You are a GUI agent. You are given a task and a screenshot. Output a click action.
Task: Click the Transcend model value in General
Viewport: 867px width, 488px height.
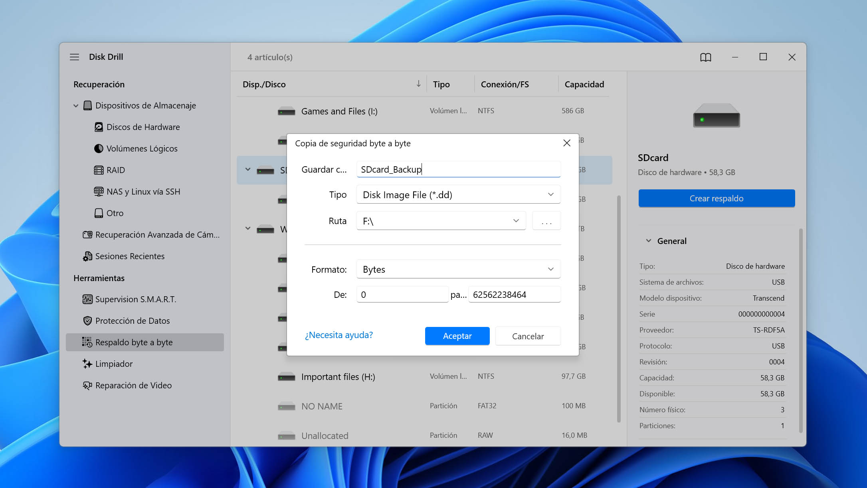click(768, 298)
